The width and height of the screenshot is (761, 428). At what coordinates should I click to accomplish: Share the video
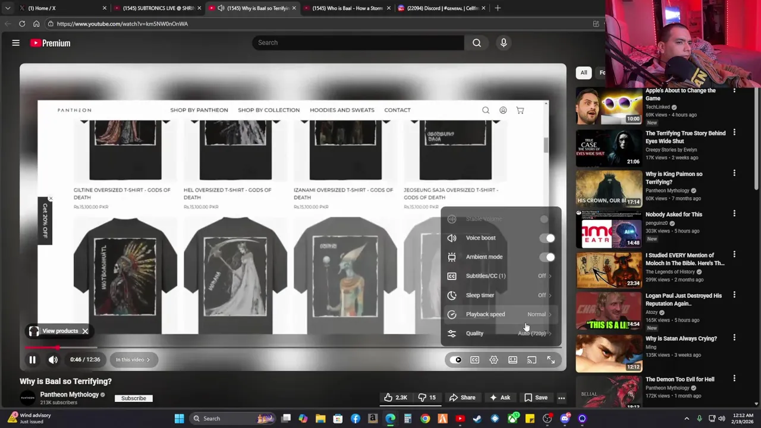pos(462,398)
